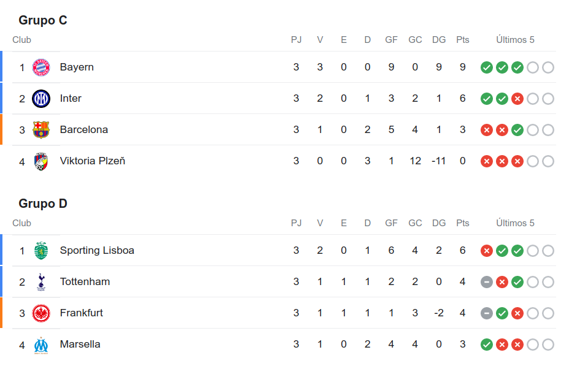Open the Bayern team name link

77,67
